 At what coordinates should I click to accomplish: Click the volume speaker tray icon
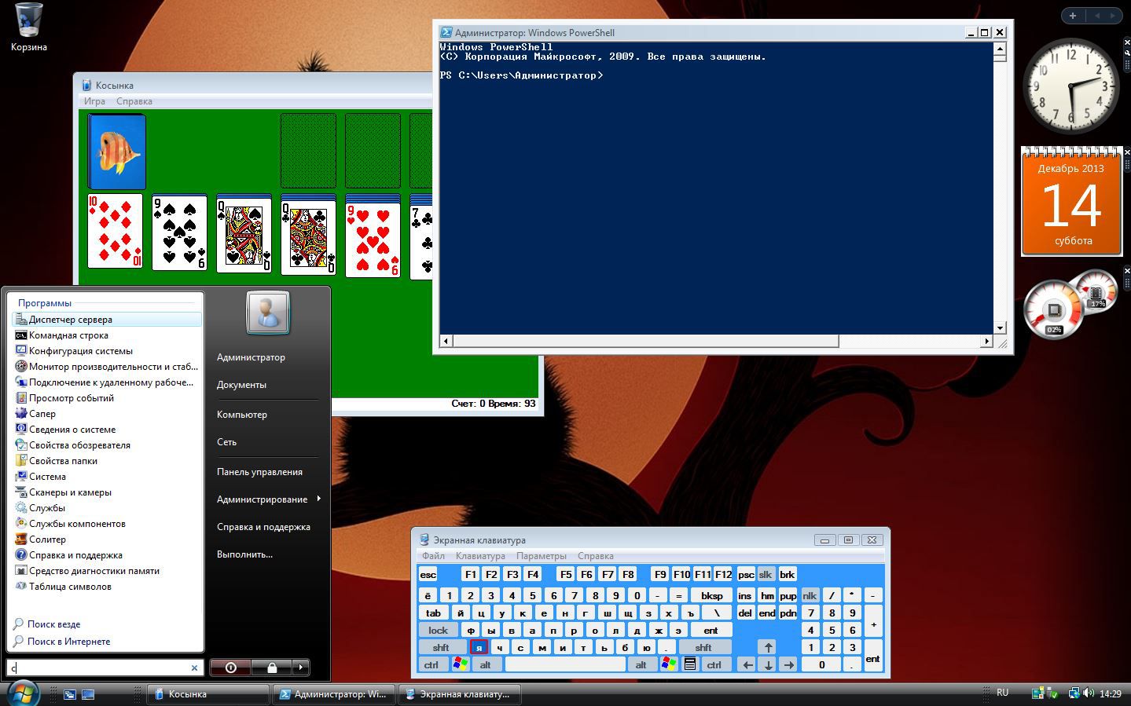(x=1089, y=693)
